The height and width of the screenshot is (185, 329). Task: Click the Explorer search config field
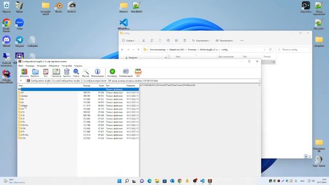293,50
